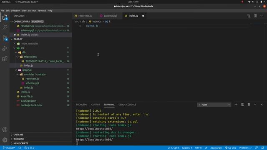Image resolution: width=267 pixels, height=150 pixels.
Task: Open the Search view in activity bar
Action: (5, 27)
